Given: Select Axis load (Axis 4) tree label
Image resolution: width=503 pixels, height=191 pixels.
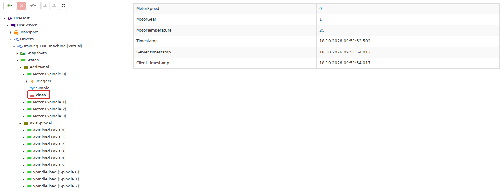Looking at the screenshot, I should (x=49, y=158).
